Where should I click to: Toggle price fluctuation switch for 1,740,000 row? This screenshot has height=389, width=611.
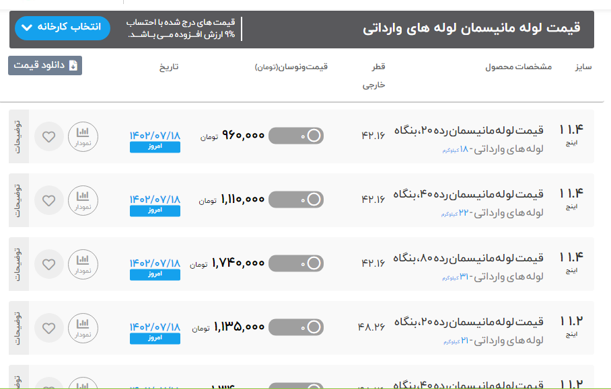pos(295,263)
